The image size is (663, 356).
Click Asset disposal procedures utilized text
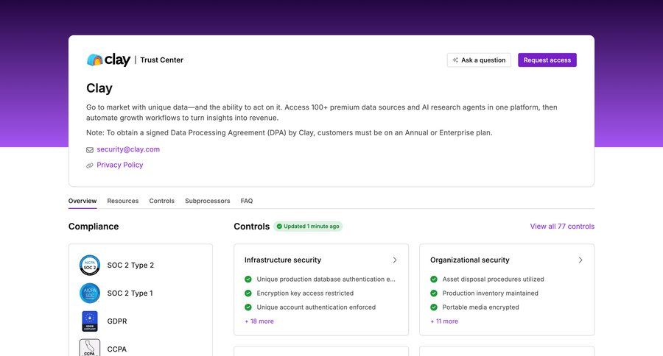click(x=493, y=280)
